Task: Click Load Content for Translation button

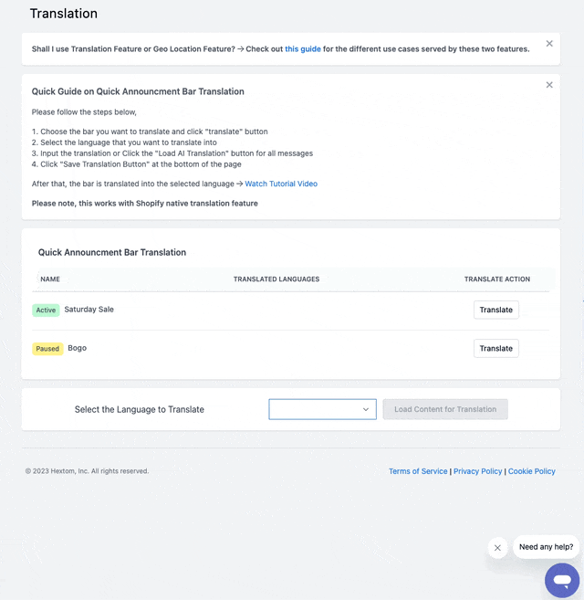Action: point(445,409)
